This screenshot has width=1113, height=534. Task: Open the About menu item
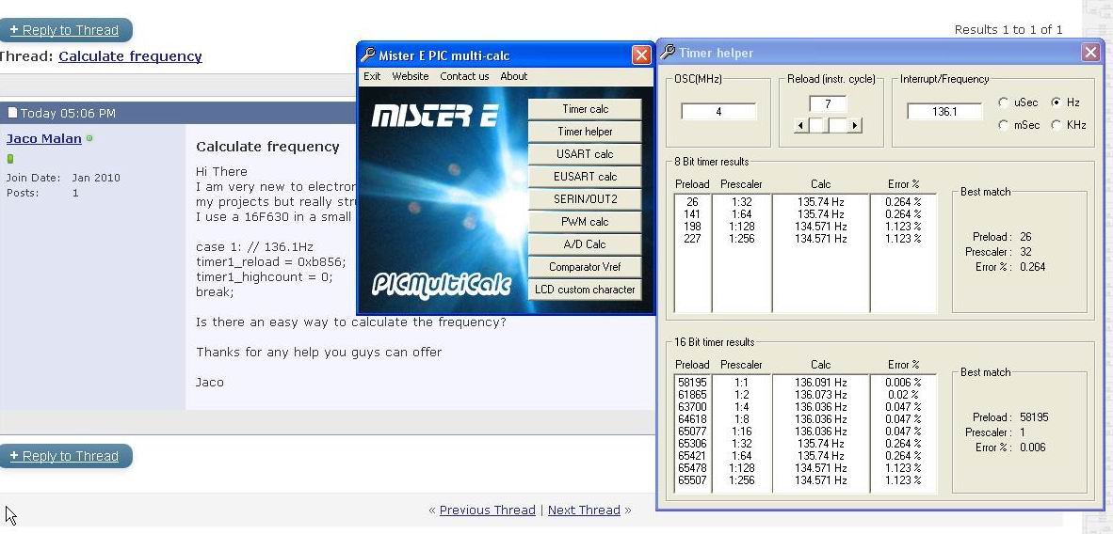pyautogui.click(x=514, y=76)
